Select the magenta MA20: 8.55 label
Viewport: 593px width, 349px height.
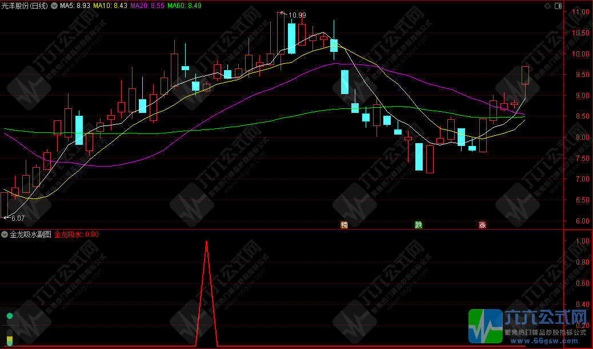pos(147,6)
